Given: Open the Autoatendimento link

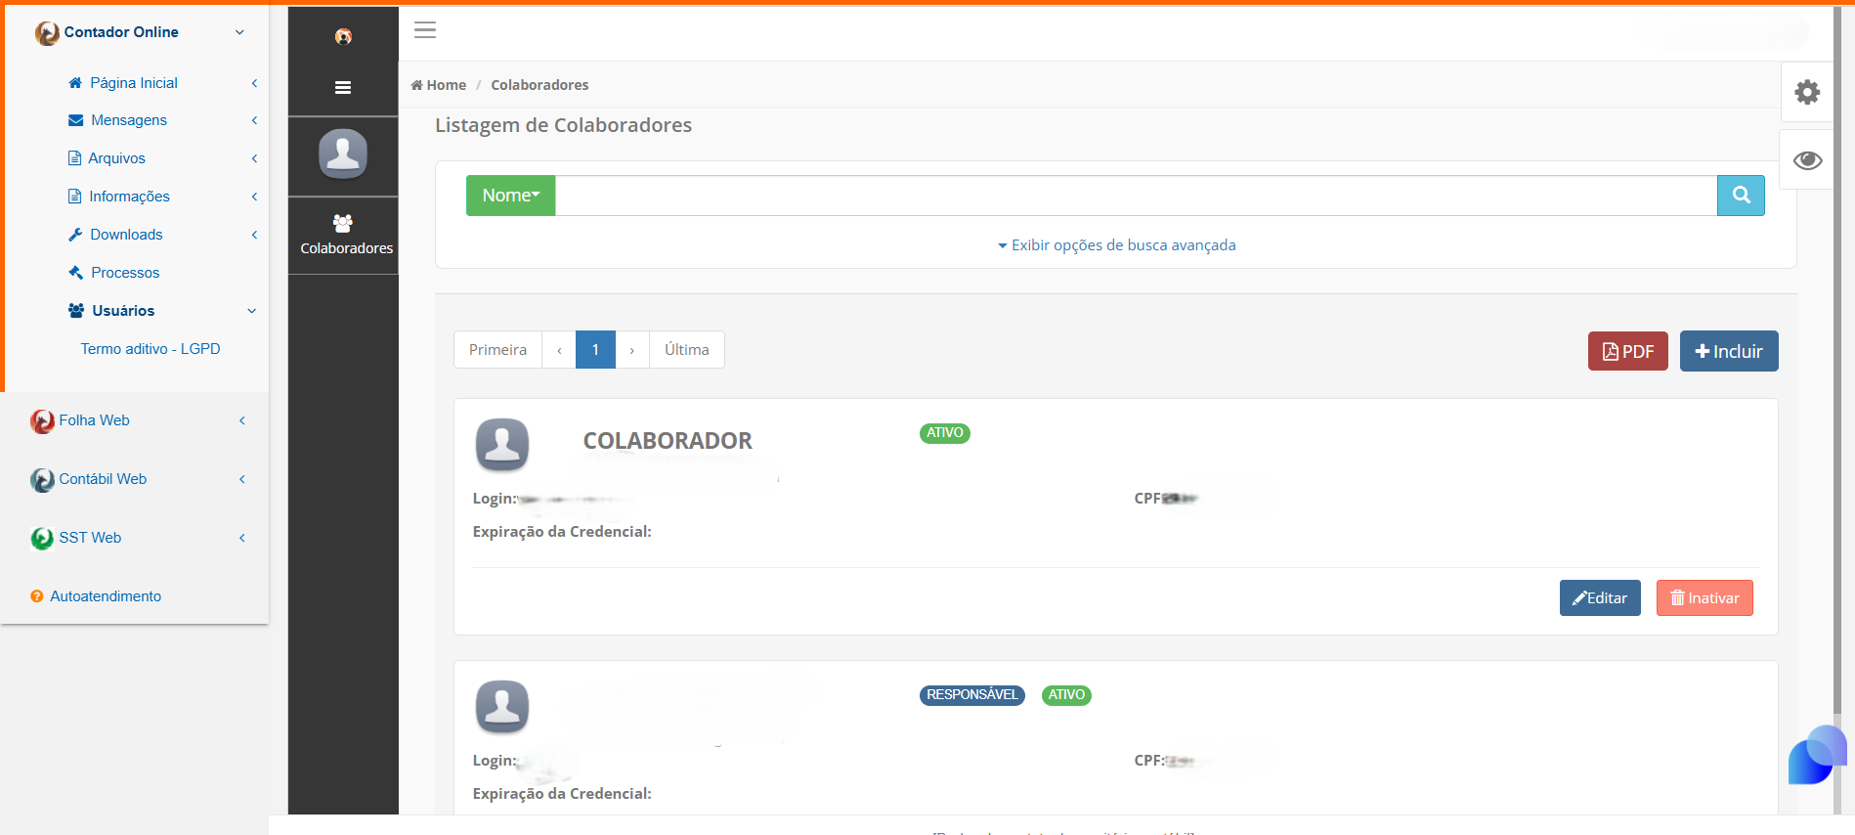Looking at the screenshot, I should [106, 596].
